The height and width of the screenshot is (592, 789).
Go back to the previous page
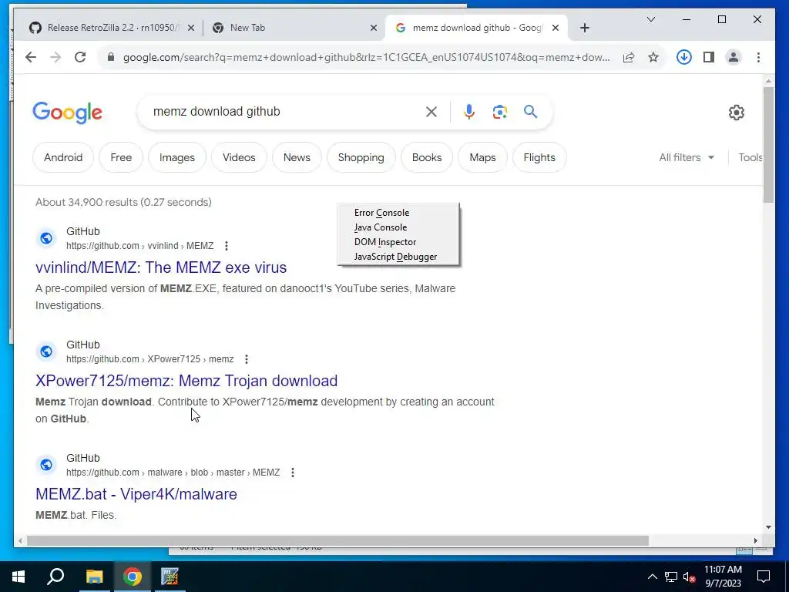tap(31, 57)
